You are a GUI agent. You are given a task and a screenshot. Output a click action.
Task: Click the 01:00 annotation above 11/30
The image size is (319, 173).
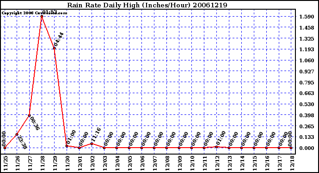[x=71, y=137]
